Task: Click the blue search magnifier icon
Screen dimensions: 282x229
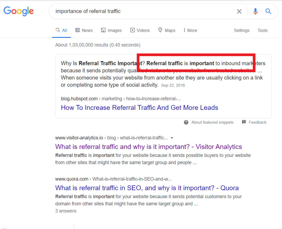Action: tap(268, 11)
